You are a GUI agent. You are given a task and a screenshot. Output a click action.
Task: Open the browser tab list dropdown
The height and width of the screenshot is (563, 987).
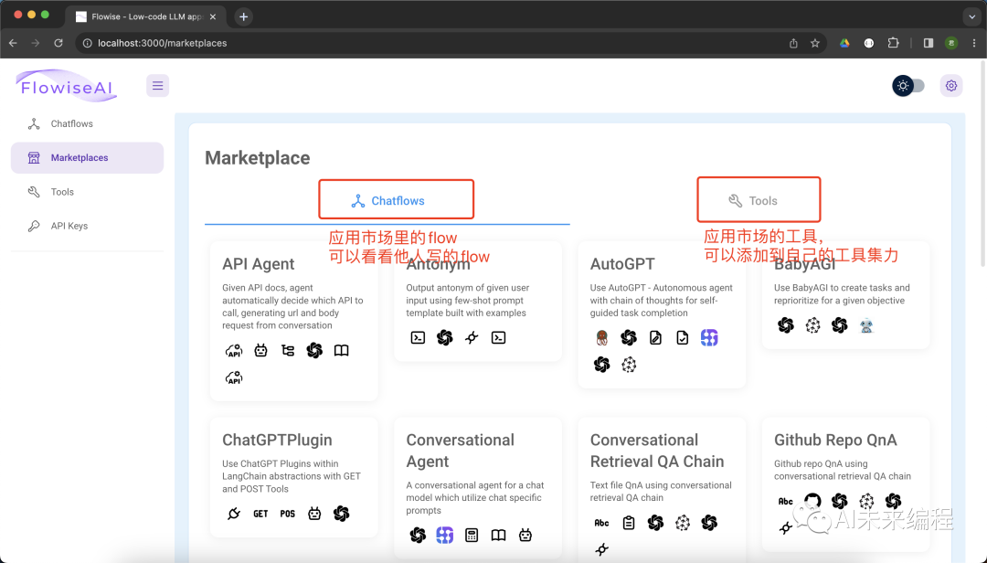coord(973,16)
